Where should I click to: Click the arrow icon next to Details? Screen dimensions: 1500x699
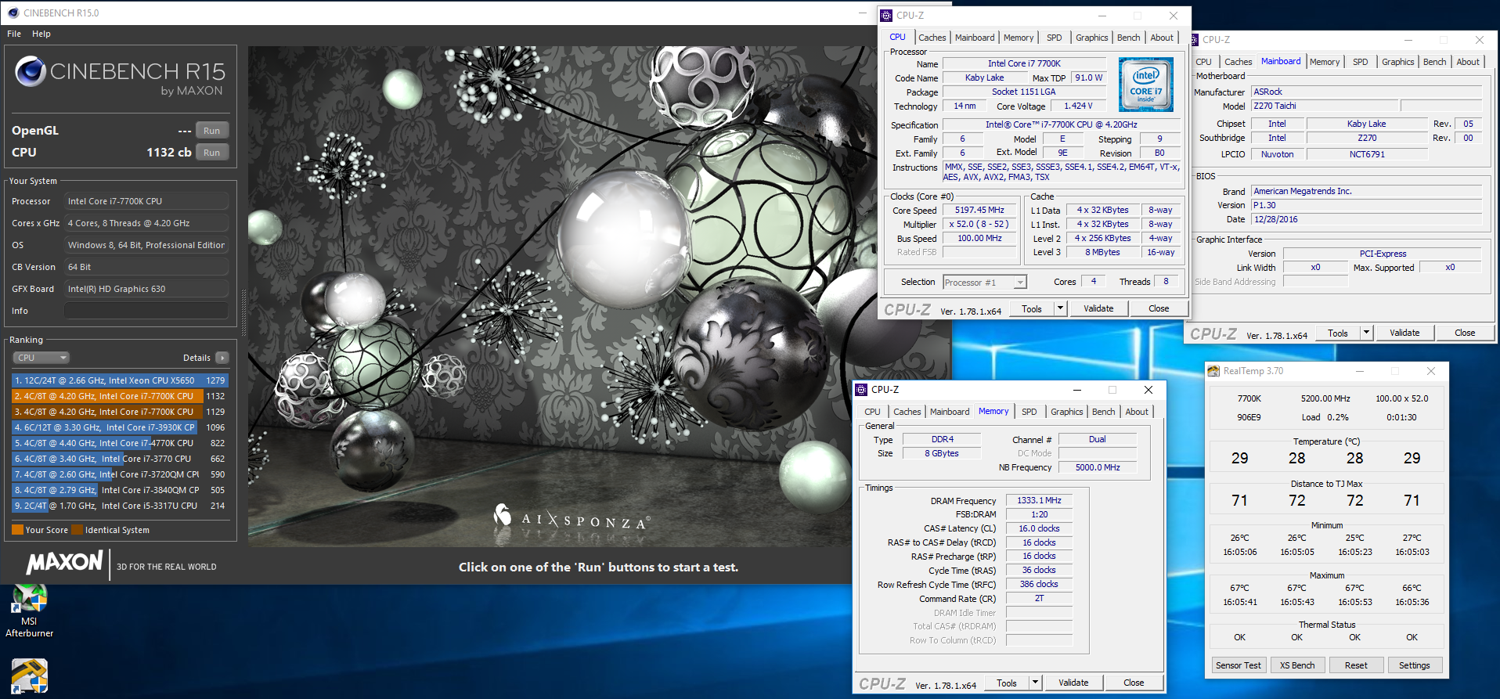(x=222, y=358)
